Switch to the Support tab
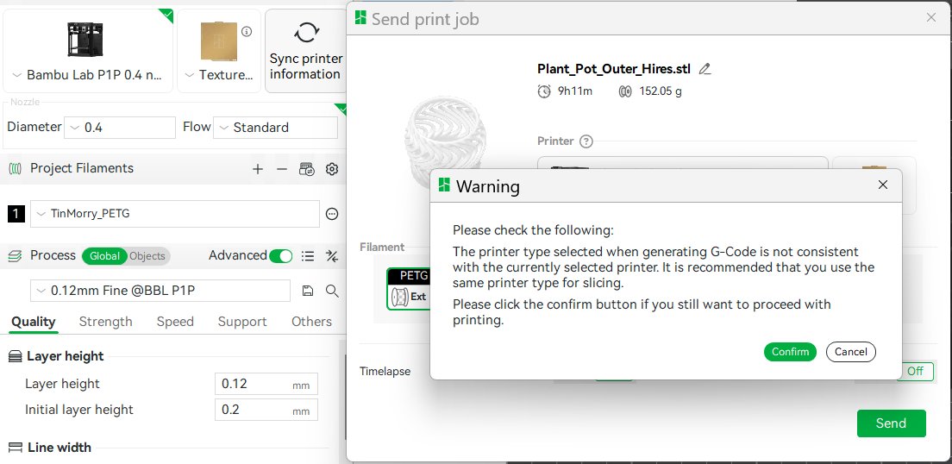 [x=242, y=322]
